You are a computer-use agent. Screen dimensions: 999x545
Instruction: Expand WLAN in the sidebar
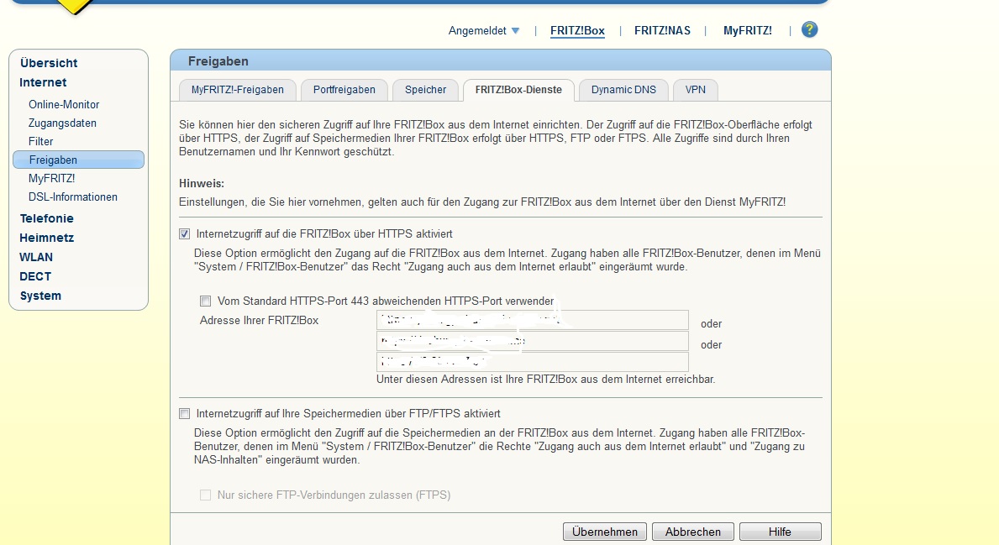click(x=35, y=257)
